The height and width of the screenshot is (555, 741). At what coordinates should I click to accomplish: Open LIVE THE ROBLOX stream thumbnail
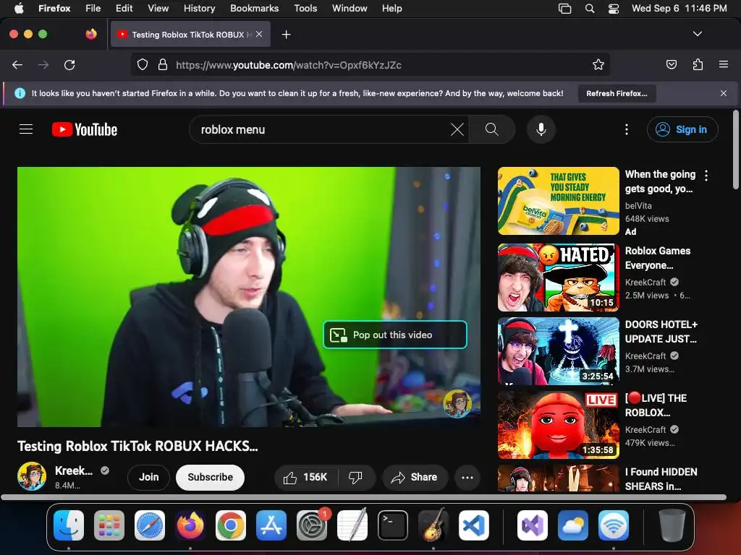point(558,425)
